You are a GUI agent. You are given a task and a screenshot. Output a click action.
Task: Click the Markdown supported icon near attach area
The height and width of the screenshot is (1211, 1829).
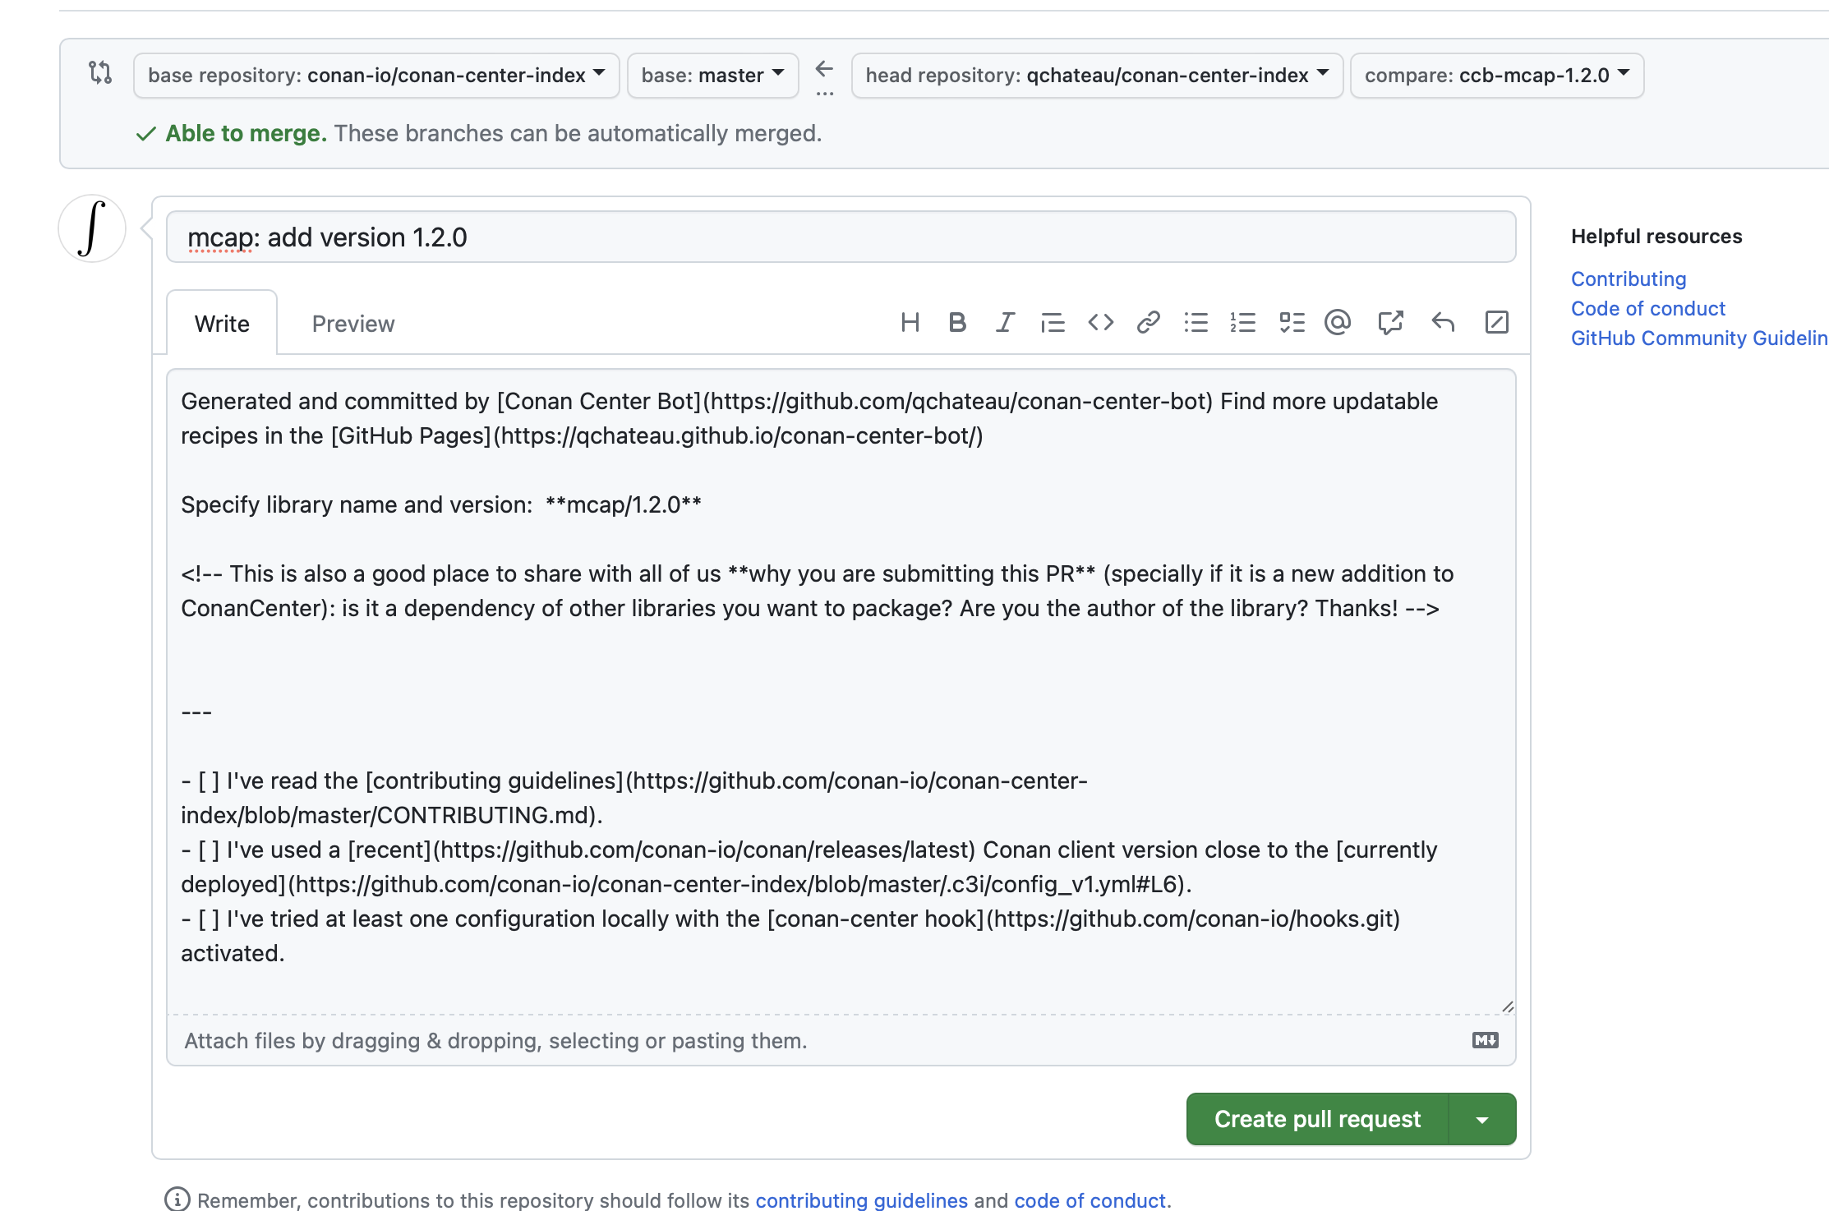(x=1484, y=1040)
